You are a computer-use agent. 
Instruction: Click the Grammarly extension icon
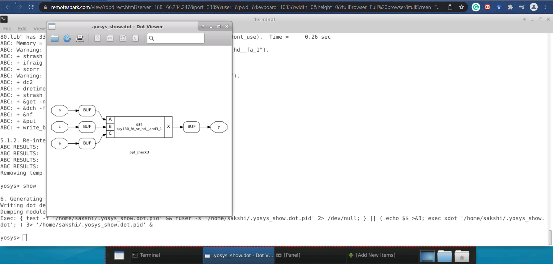pos(476,7)
